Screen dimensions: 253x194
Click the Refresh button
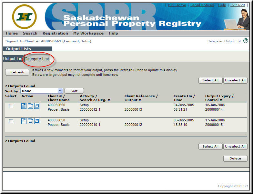coord(17,72)
